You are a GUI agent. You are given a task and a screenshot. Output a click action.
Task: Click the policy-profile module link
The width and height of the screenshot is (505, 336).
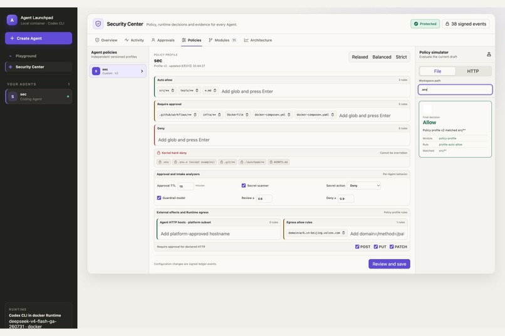coord(447,138)
